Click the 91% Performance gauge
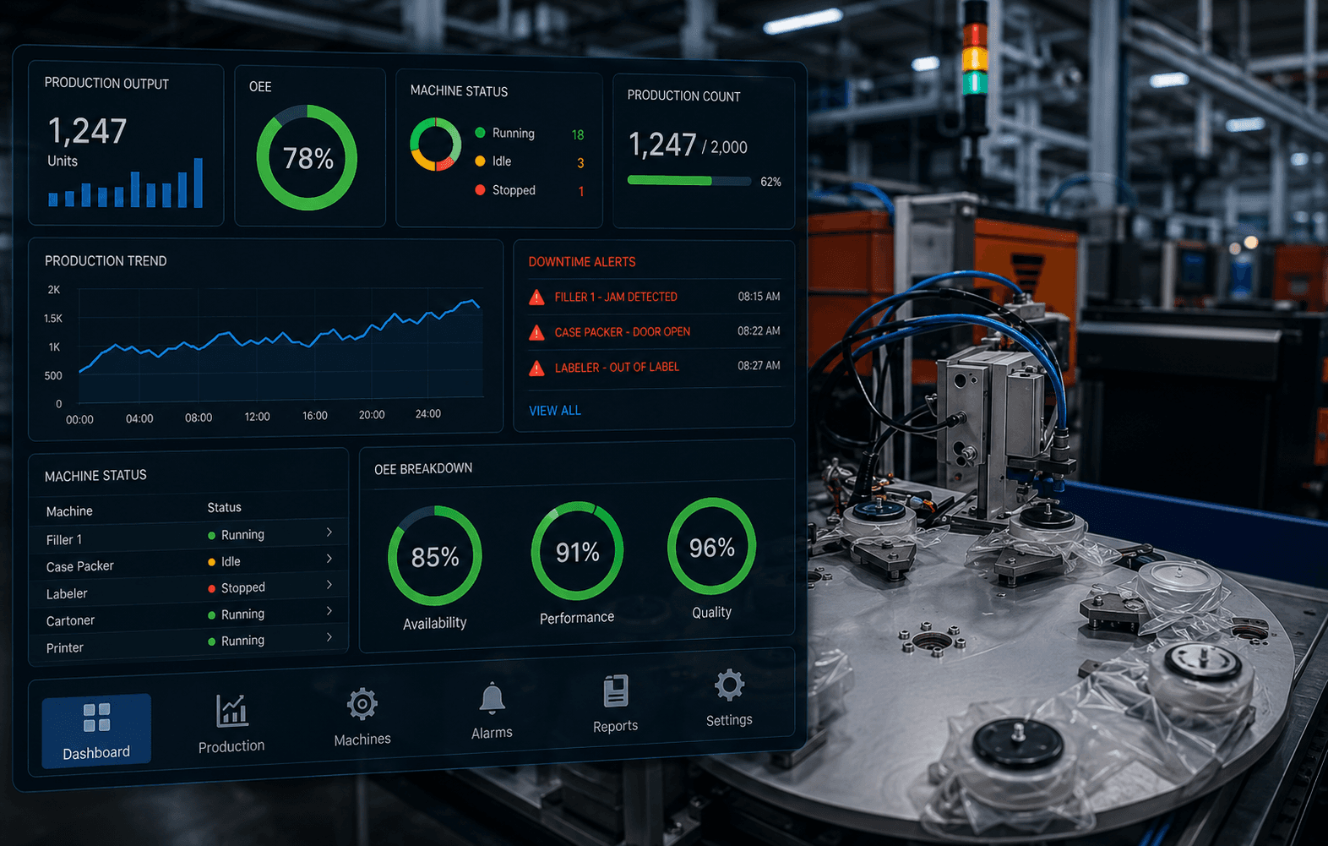 577,551
